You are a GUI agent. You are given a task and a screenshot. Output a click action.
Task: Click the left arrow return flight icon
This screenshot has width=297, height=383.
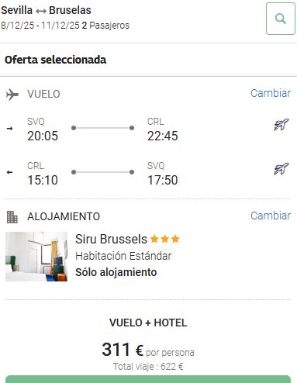9,172
